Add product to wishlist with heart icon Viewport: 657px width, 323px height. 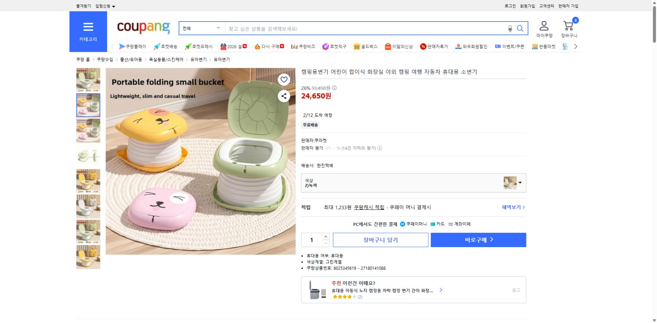(284, 80)
